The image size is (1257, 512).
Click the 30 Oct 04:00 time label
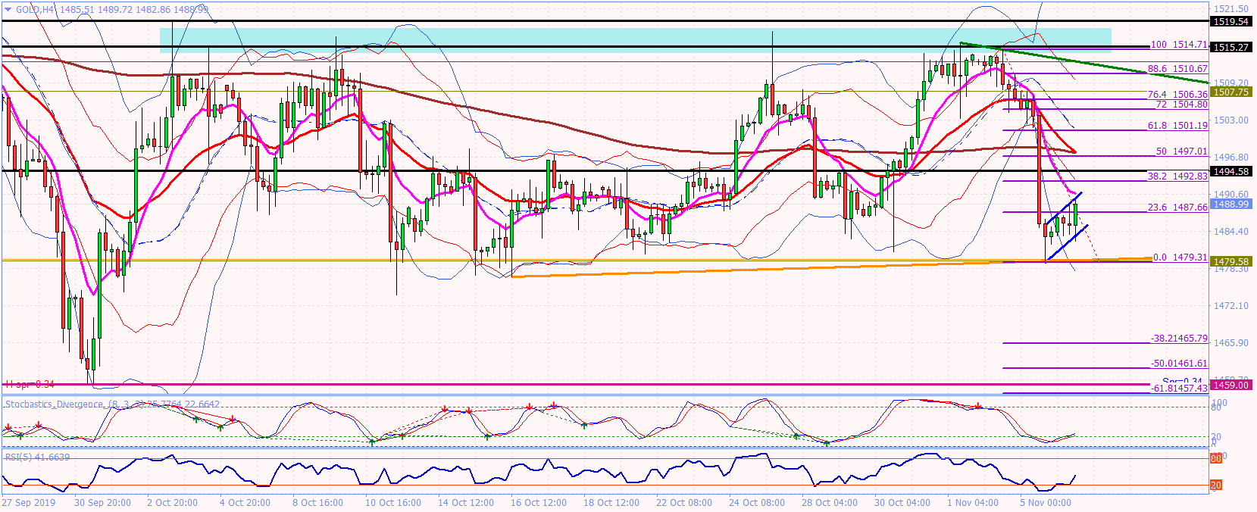pos(902,503)
